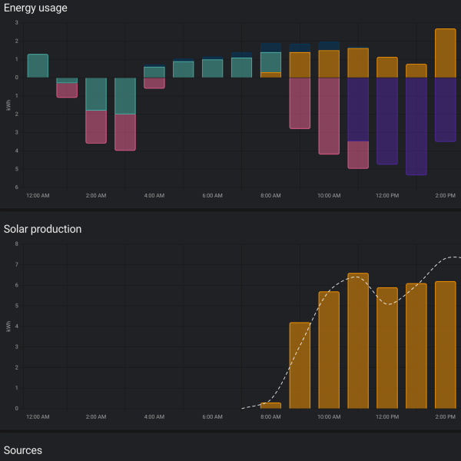Click the Solar production card title
The height and width of the screenshot is (461, 461).
pyautogui.click(x=42, y=229)
